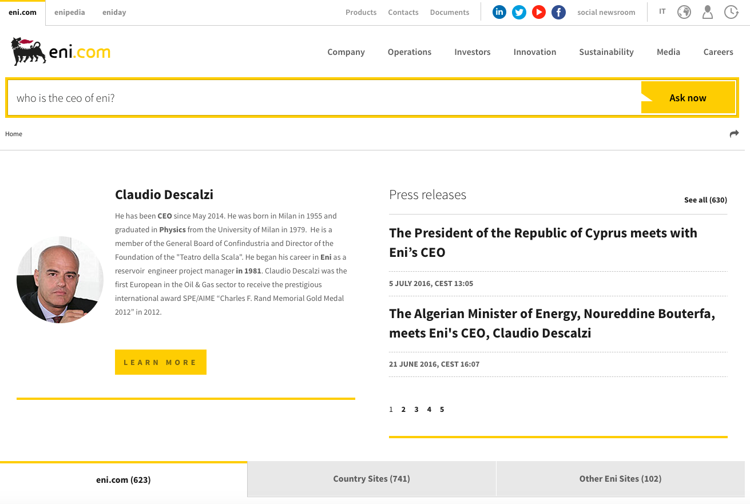
Task: Open See all (630) press releases
Action: point(705,200)
